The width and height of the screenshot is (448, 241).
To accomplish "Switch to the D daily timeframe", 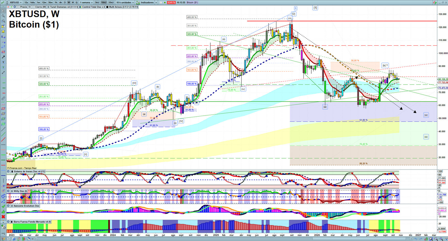I will [x=65, y=3].
